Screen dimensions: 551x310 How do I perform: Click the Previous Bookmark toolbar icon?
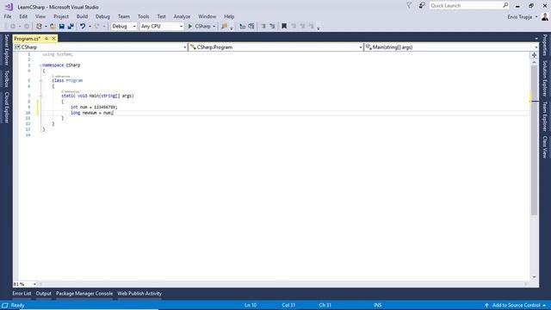click(294, 27)
